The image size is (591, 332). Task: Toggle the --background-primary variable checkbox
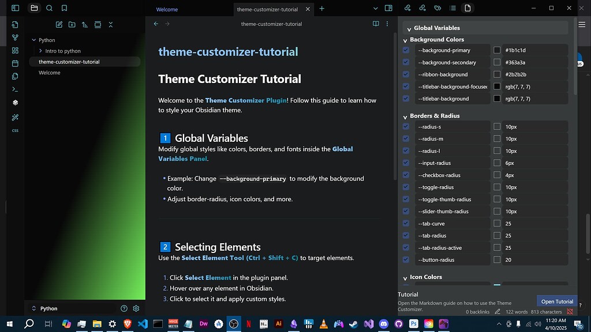tap(405, 50)
